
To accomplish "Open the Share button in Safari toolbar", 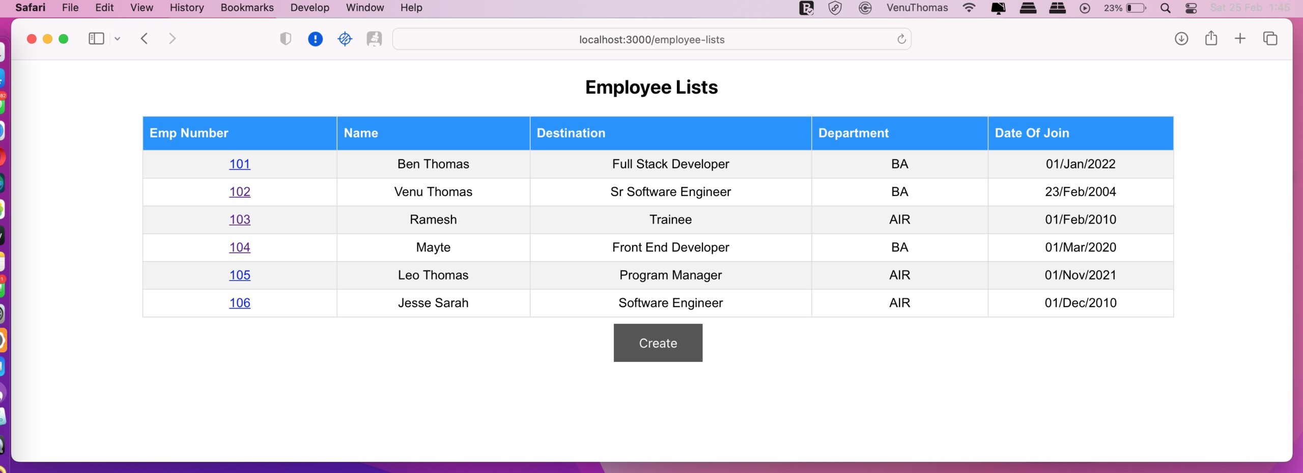I will tap(1211, 38).
